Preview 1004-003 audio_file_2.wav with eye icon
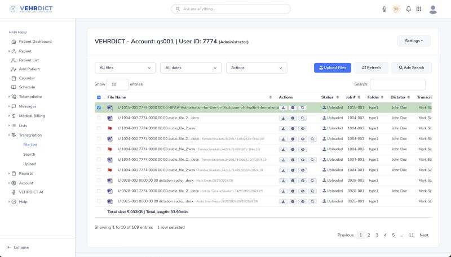This screenshot has height=257, width=451. point(302,128)
